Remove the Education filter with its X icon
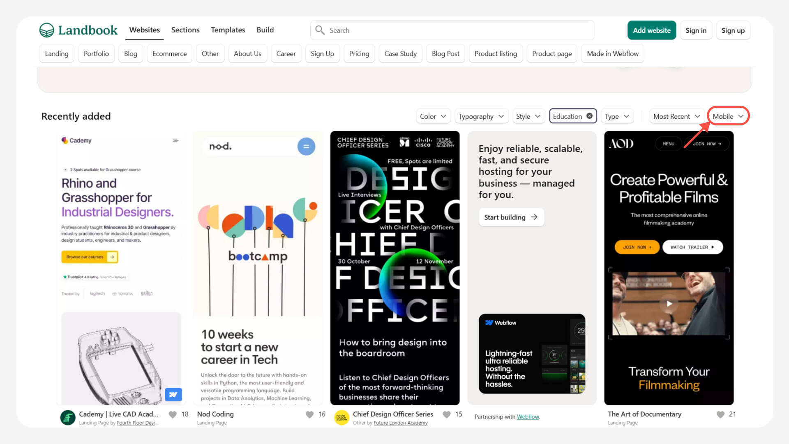This screenshot has height=444, width=789. point(589,116)
